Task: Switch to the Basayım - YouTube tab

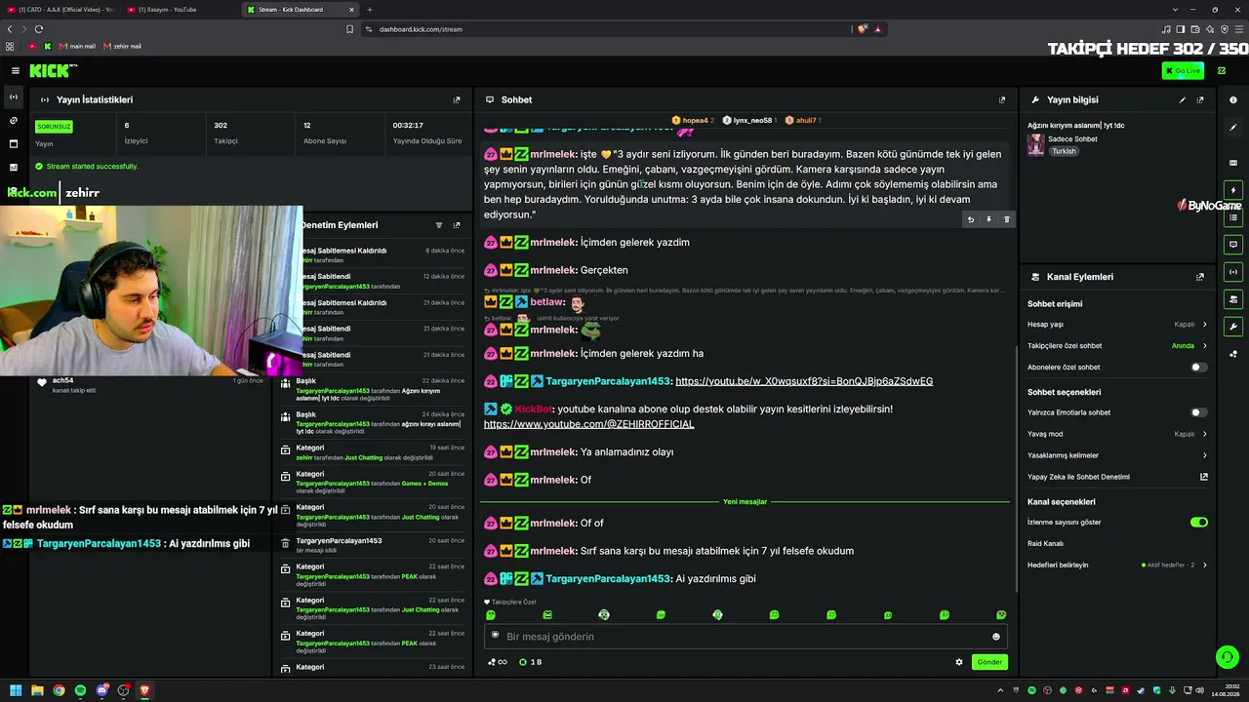Action: (x=178, y=10)
